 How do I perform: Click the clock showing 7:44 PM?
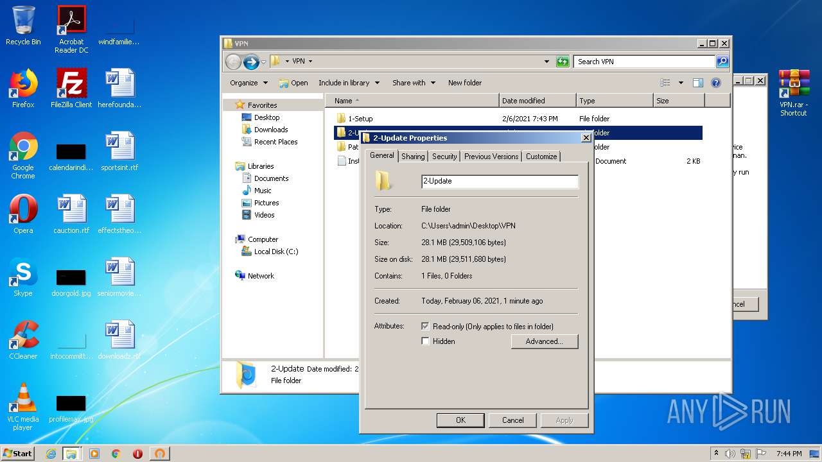click(x=789, y=454)
